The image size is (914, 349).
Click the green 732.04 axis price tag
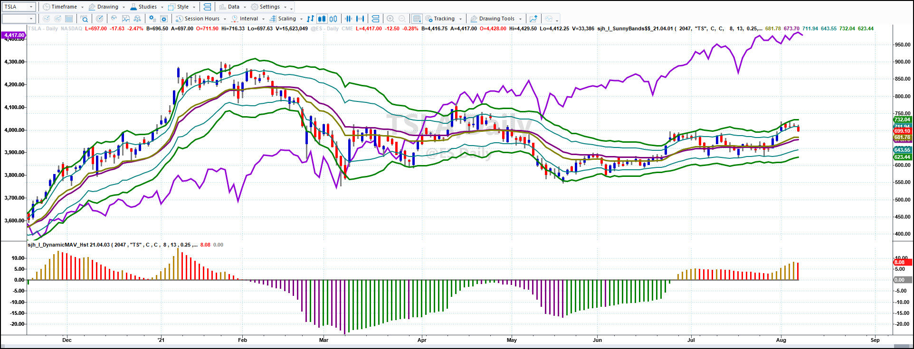click(x=902, y=119)
